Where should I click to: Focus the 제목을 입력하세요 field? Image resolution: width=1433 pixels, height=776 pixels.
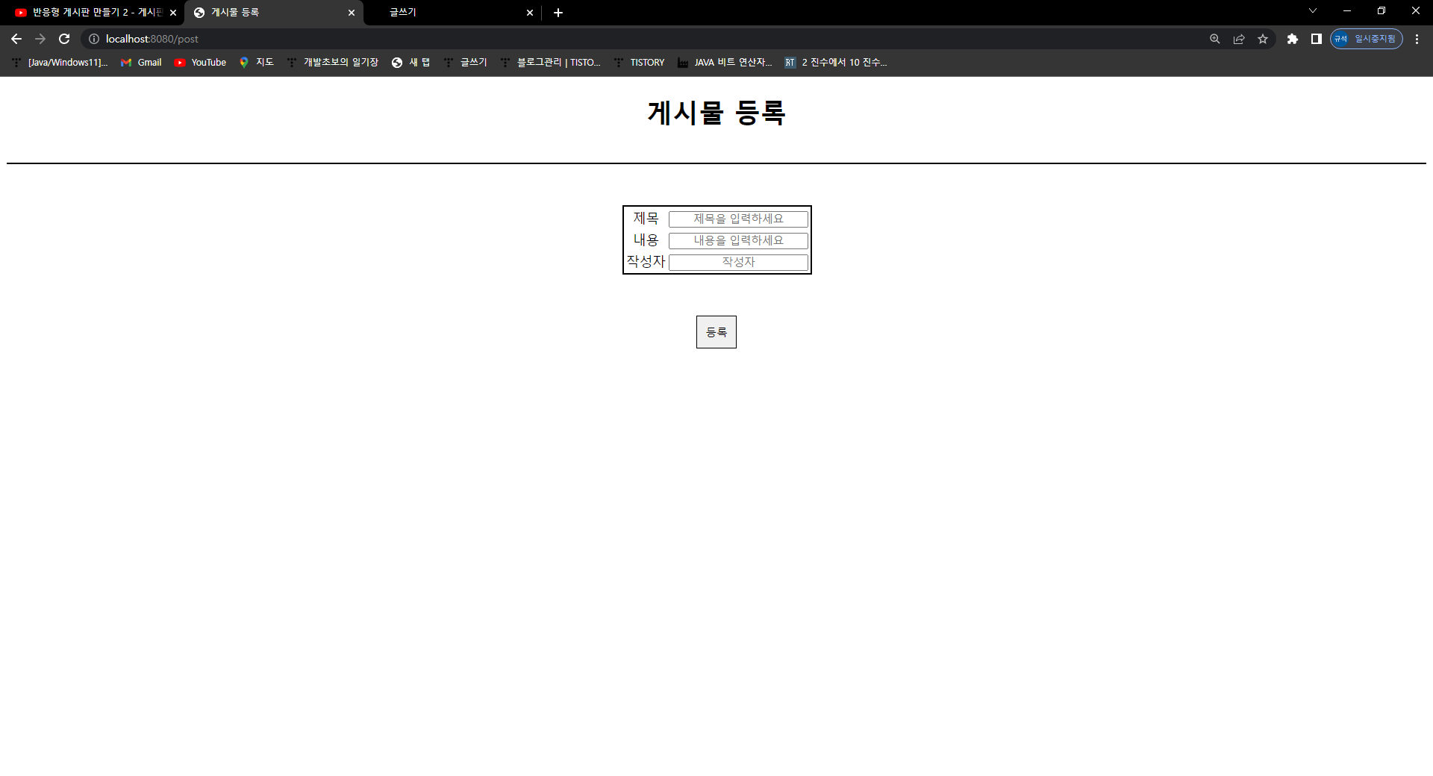click(x=738, y=219)
